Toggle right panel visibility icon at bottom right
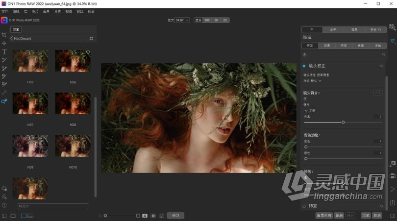The image size is (397, 221). pyautogui.click(x=393, y=216)
